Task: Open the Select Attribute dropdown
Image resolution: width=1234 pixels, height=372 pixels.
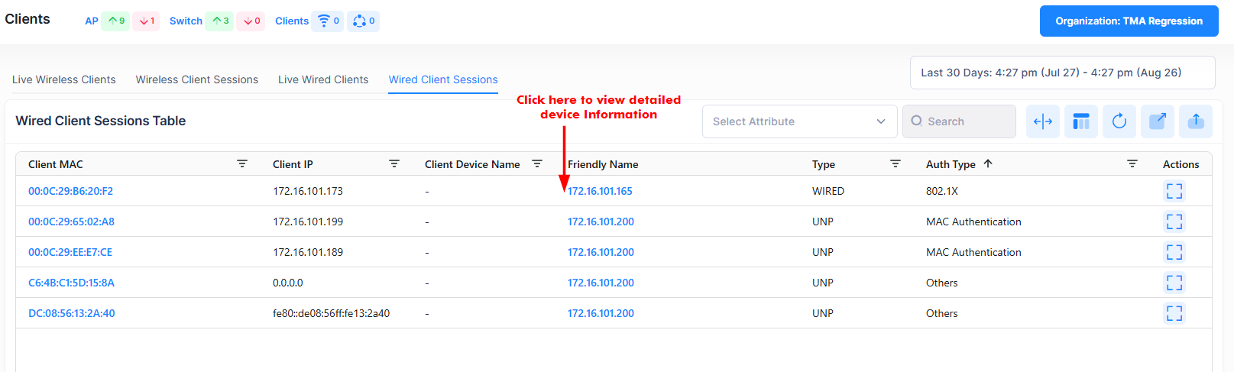Action: pos(798,121)
